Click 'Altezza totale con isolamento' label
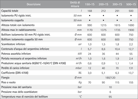 coord(18,25)
